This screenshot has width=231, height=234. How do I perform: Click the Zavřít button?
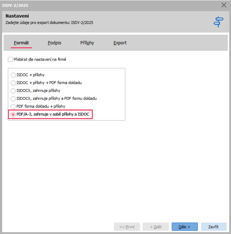click(x=214, y=226)
